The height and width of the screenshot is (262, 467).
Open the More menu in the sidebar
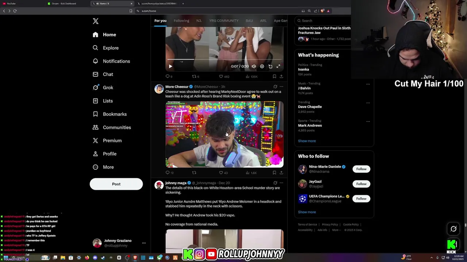[x=104, y=167]
